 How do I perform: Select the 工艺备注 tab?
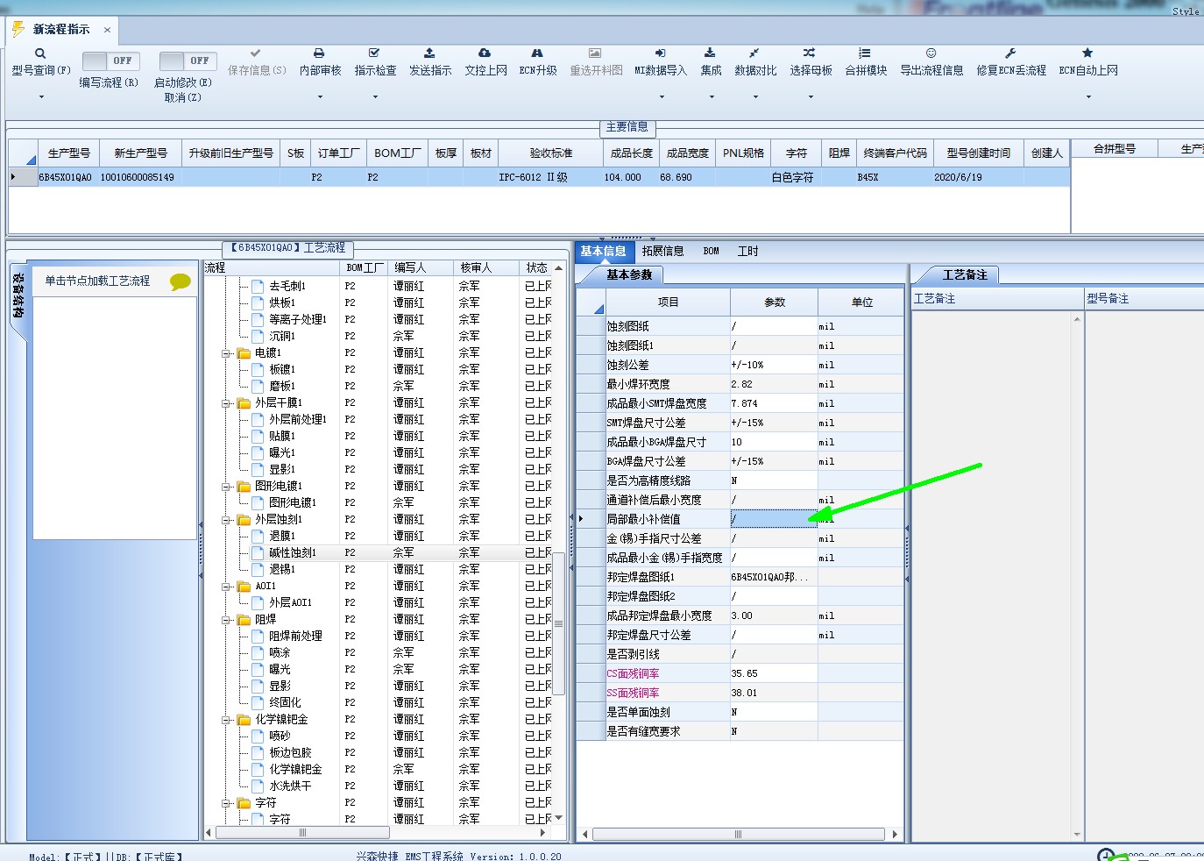[x=964, y=274]
